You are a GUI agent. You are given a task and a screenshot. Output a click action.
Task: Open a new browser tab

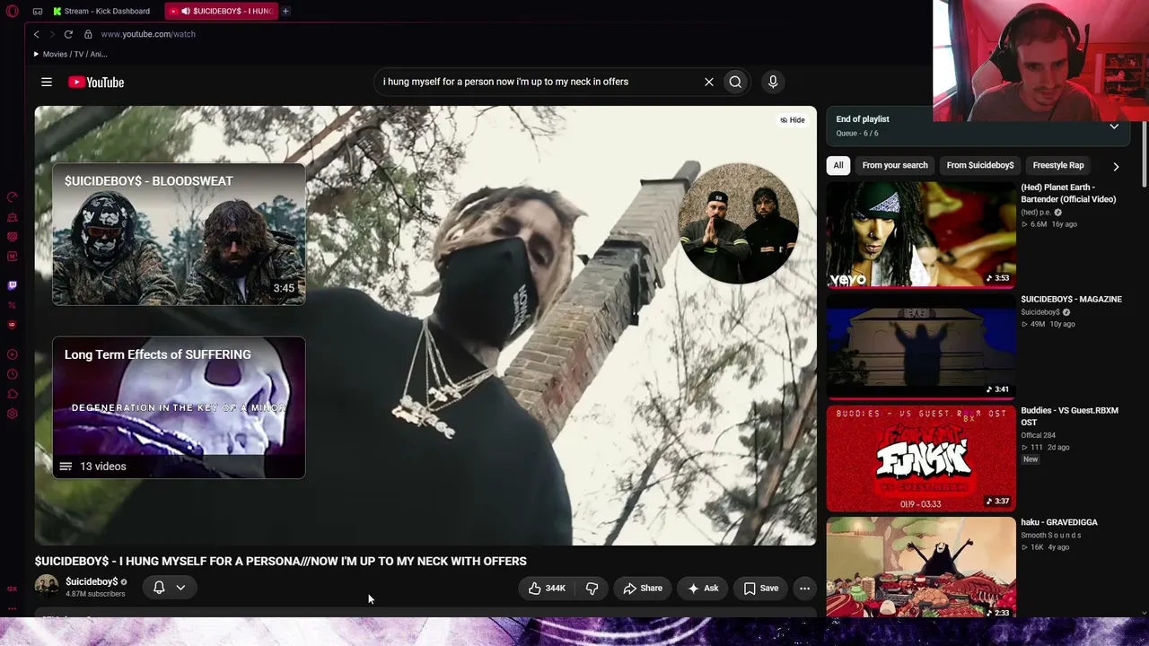click(x=285, y=11)
